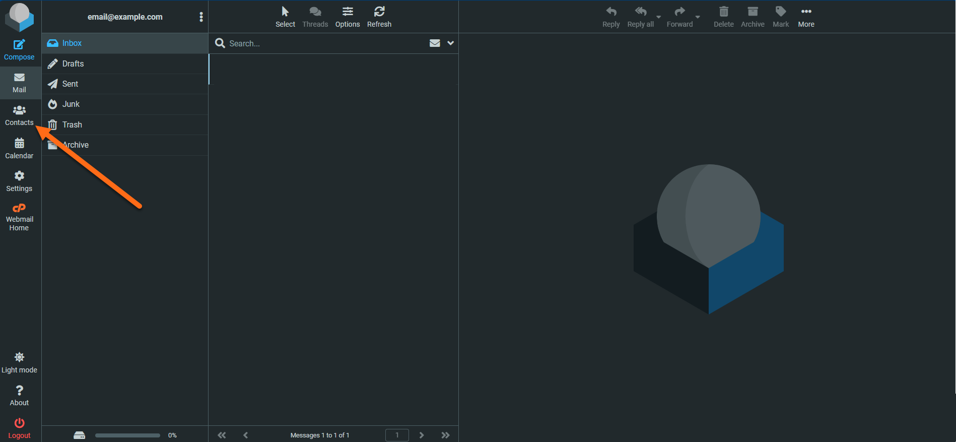The width and height of the screenshot is (956, 442).
Task: Click the Logout power icon
Action: pos(19,423)
